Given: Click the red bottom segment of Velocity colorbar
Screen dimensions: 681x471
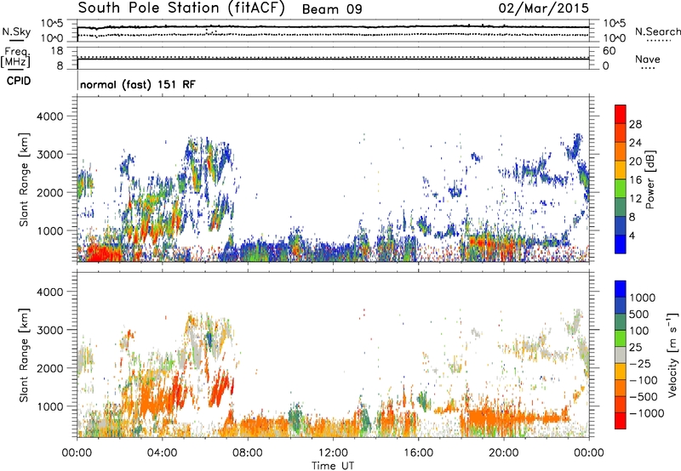Looking at the screenshot, I should [621, 421].
